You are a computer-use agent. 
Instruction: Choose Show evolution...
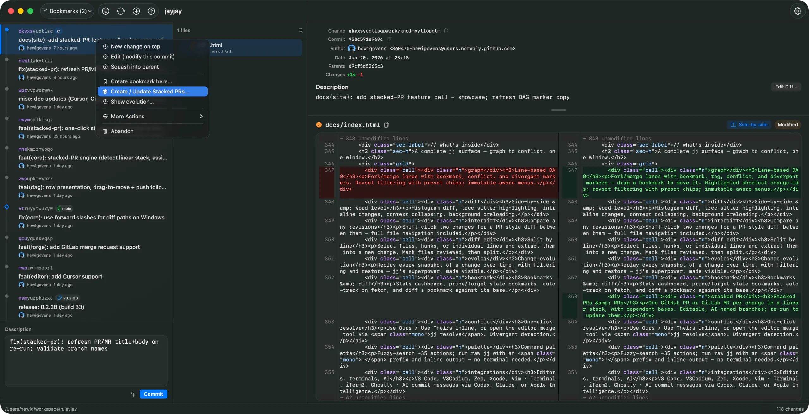click(x=152, y=102)
